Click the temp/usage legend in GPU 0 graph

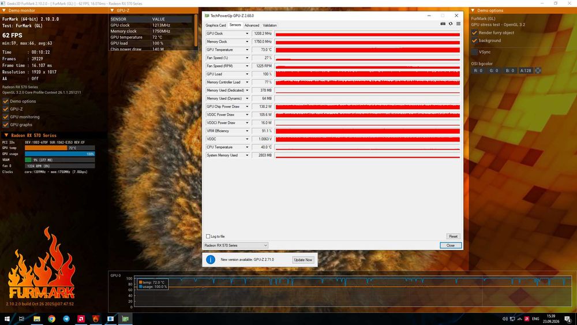[x=153, y=284]
